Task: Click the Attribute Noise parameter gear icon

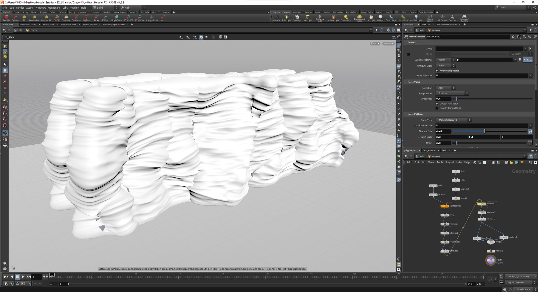Action: (514, 37)
